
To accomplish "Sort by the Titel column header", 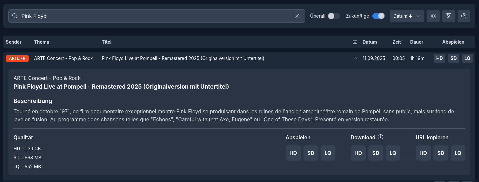I will coord(107,42).
